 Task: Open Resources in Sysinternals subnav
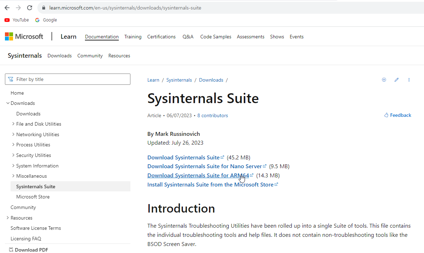pyautogui.click(x=119, y=56)
